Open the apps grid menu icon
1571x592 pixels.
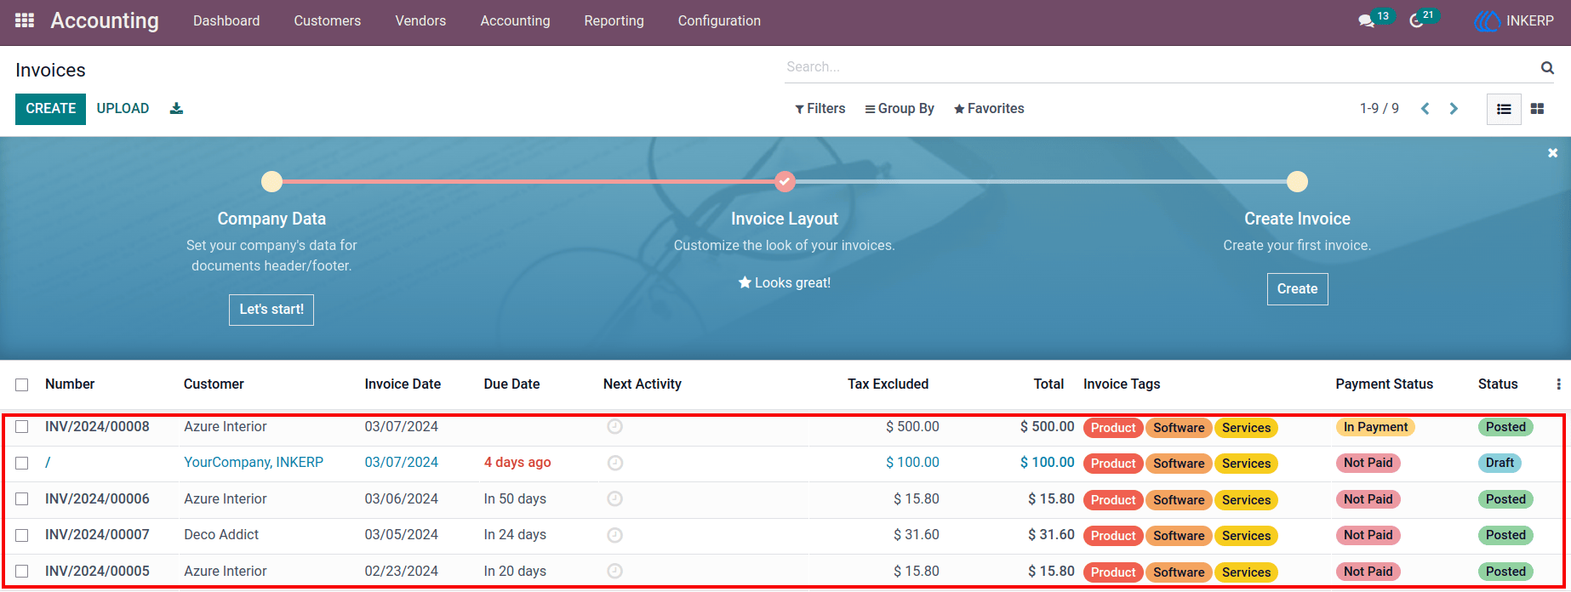click(x=25, y=20)
